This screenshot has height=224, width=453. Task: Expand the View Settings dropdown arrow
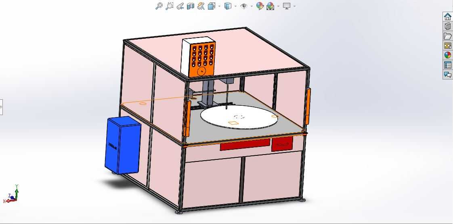pos(294,6)
